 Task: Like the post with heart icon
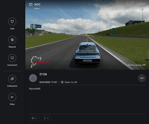(x=12, y=21)
